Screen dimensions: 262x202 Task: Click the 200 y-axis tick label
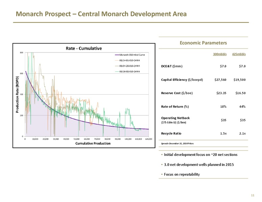(x=22, y=115)
